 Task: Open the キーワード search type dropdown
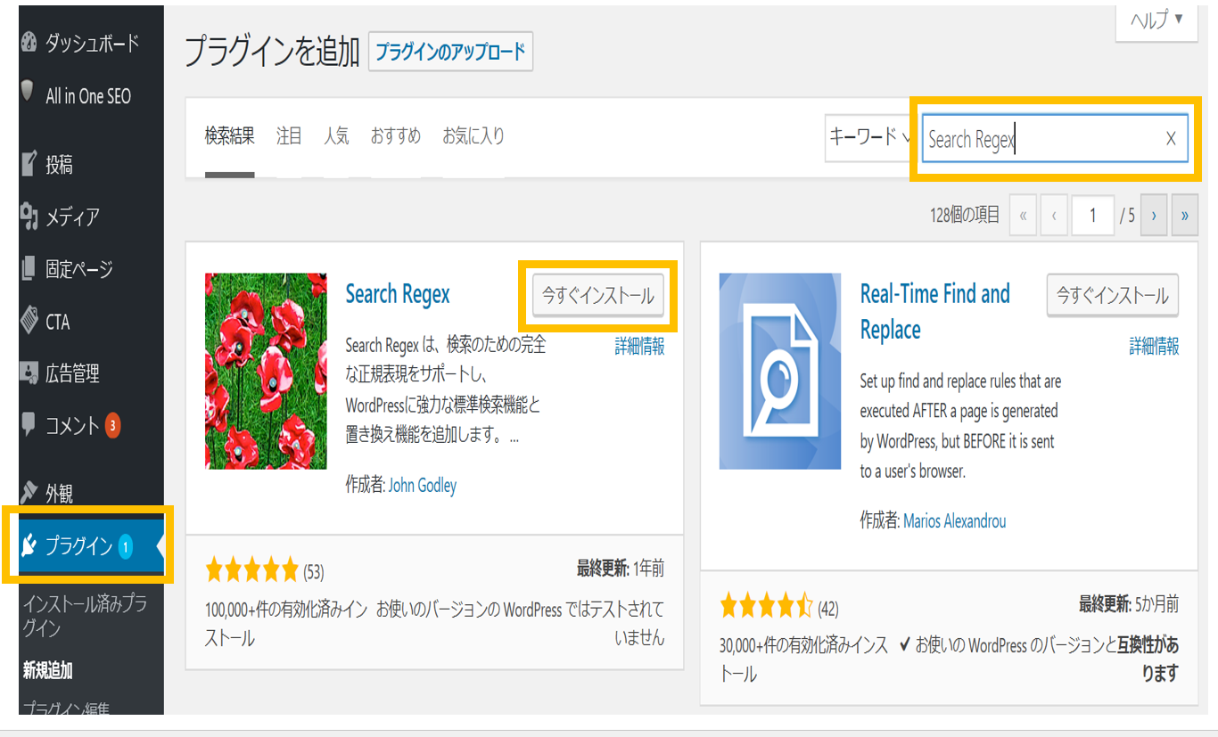(869, 137)
